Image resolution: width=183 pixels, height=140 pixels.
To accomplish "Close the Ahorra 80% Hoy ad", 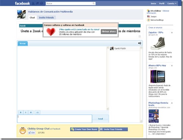I will click(x=172, y=66).
